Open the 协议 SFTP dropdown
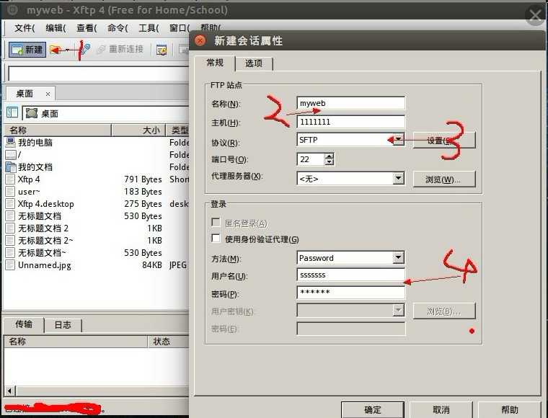This screenshot has height=418, width=548. tap(398, 139)
